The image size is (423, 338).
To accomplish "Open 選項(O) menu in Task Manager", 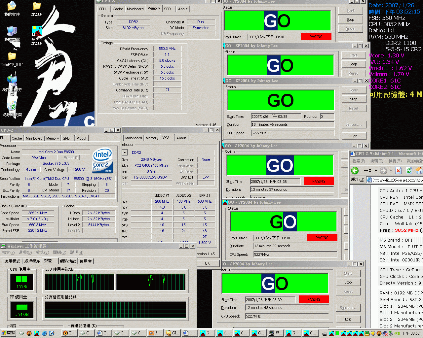I will pyautogui.click(x=25, y=253).
